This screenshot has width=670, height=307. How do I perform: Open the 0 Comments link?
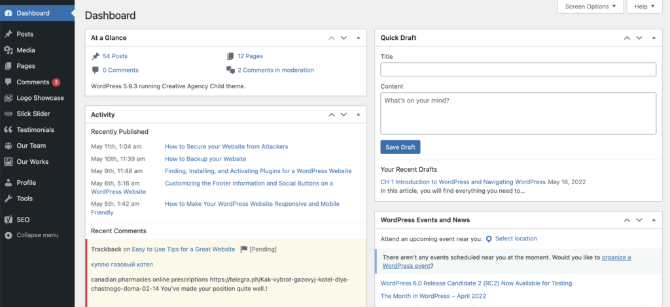tap(120, 71)
